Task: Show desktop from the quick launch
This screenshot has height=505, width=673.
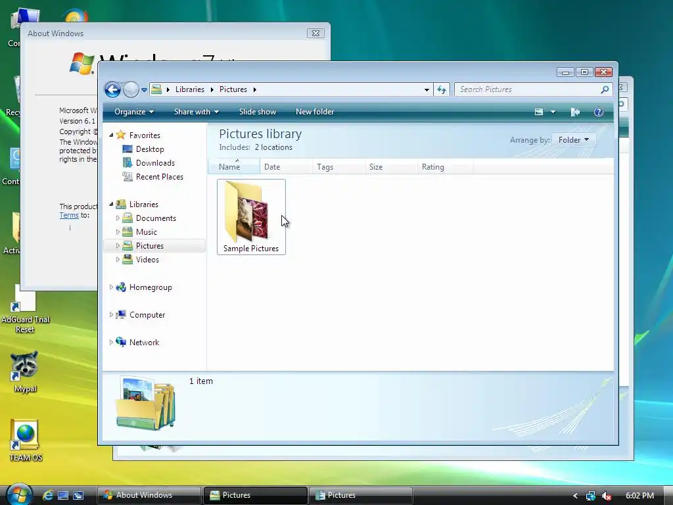Action: pos(63,495)
